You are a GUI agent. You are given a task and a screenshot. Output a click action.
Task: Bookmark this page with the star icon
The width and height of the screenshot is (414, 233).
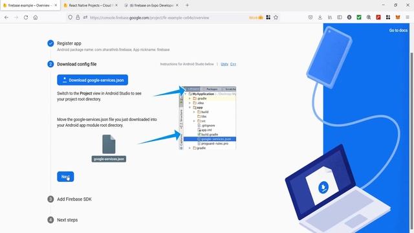[x=276, y=17]
